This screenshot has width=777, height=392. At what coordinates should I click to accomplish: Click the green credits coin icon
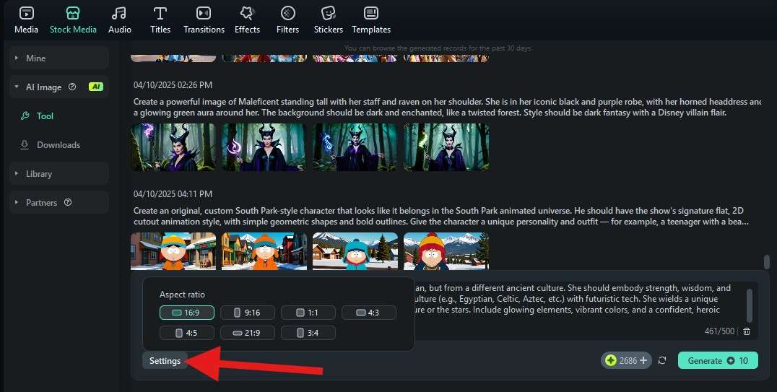coord(610,361)
